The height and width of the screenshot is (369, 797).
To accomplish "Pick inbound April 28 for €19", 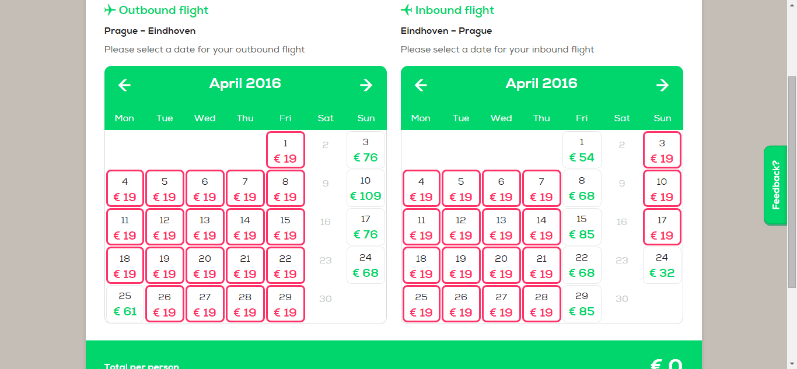I will 541,304.
